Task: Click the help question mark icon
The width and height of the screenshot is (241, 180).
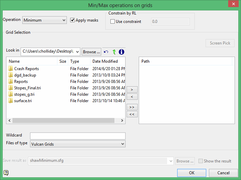Action: 6,173
